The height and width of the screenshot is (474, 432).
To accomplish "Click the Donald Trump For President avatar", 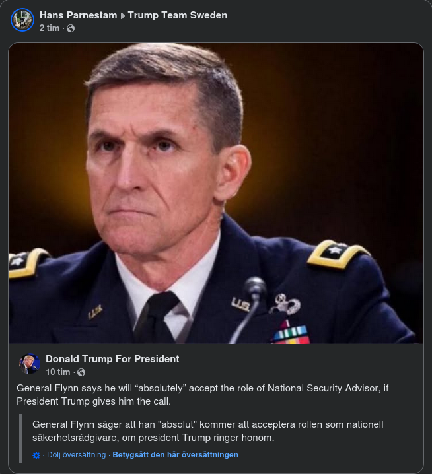I will click(30, 364).
